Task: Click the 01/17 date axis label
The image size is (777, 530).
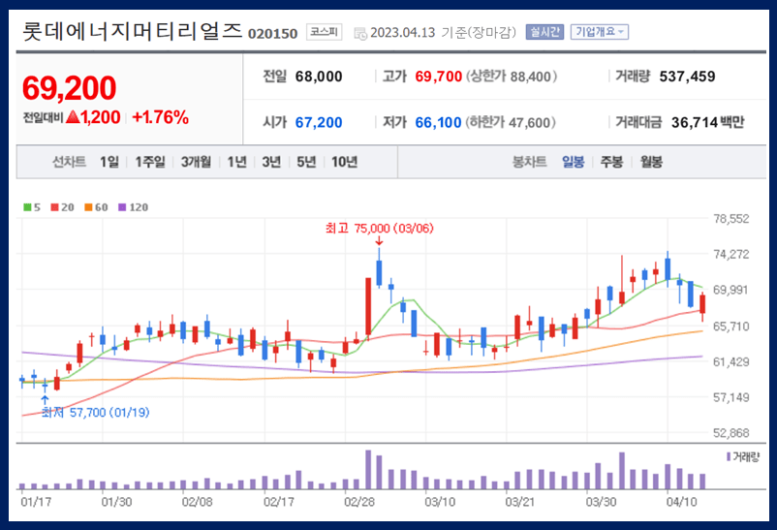Action: tap(36, 502)
